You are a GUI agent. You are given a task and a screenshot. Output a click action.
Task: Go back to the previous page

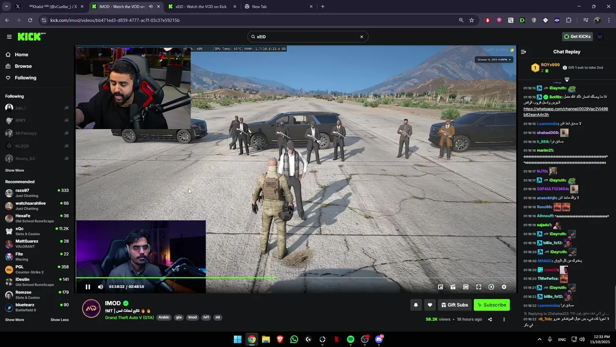point(7,20)
